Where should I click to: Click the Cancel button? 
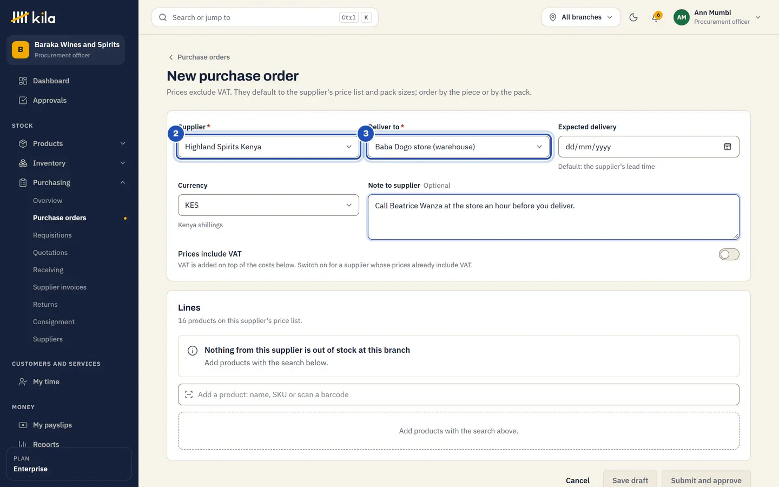(x=578, y=481)
